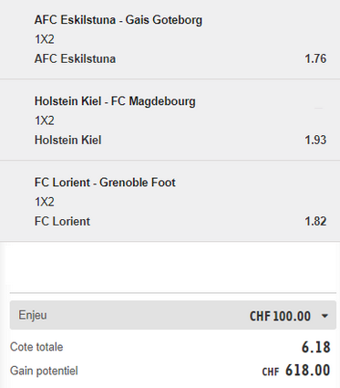Open the FC Lorient - Grenoble Foot match title
Viewport: 340px width, 388px height.
105,183
